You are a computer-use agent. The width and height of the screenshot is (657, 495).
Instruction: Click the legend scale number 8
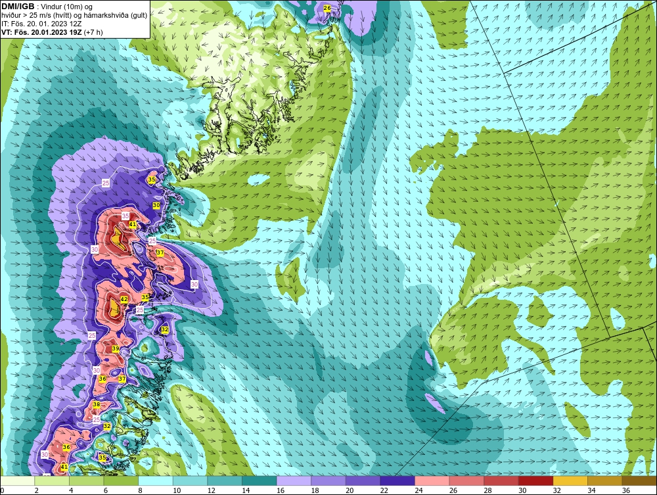point(140,490)
